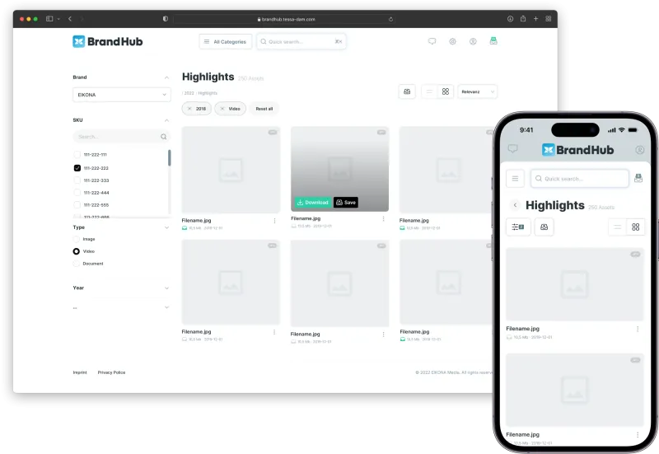Check the SKU 111-222-333 checkbox
This screenshot has height=454, width=659.
point(77,180)
